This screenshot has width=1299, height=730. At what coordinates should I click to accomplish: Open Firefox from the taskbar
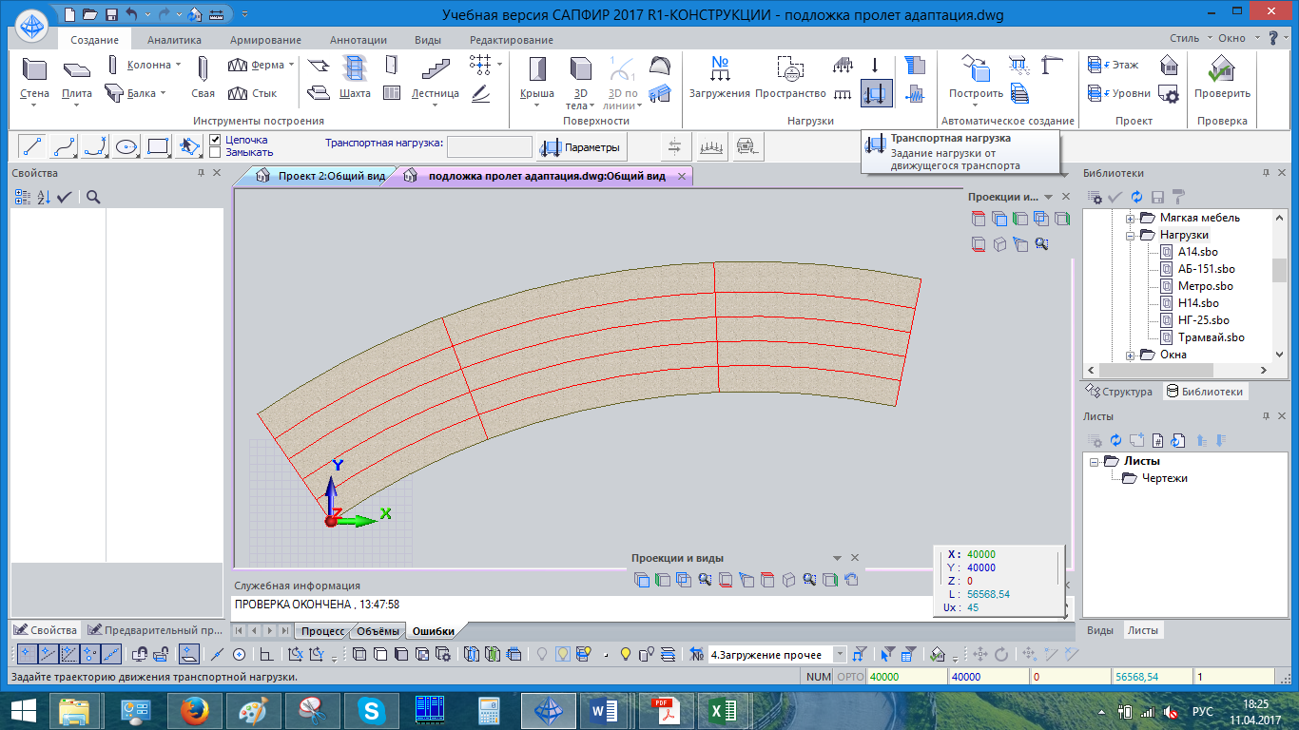[x=194, y=710]
